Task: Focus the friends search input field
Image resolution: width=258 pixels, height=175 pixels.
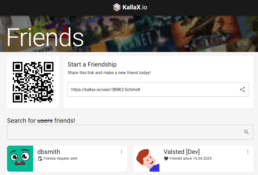Action: [130, 132]
